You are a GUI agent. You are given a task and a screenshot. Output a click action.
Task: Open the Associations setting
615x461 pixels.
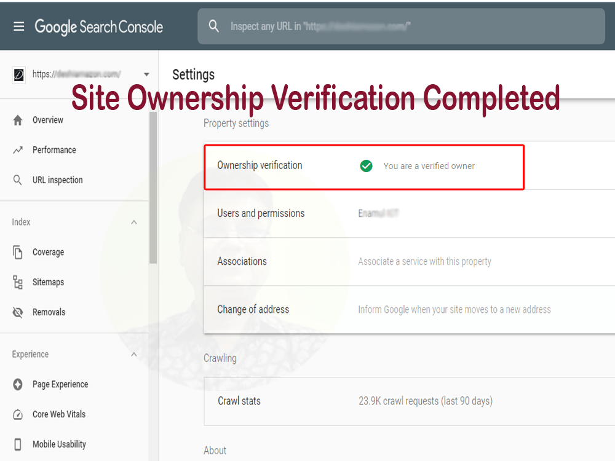409,261
